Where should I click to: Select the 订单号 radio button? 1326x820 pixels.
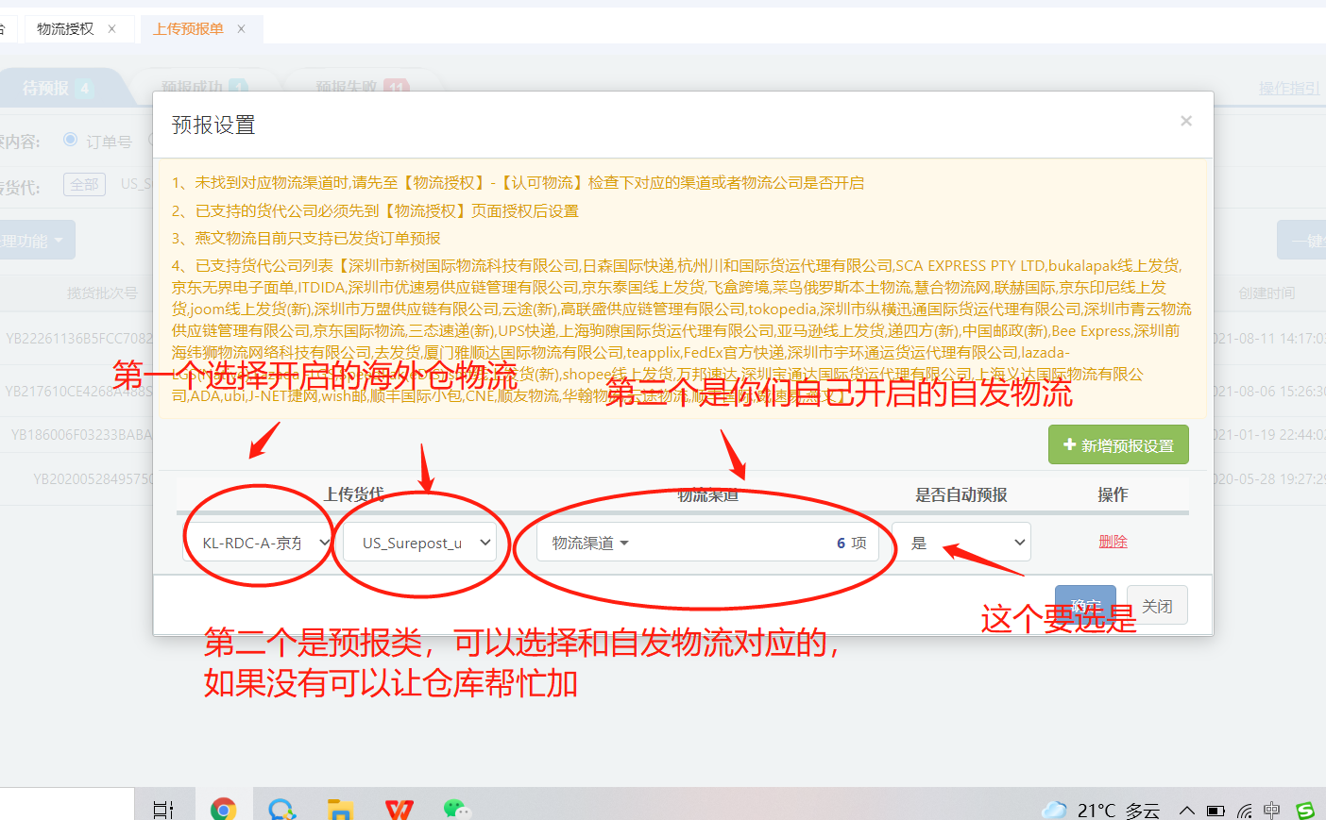pos(71,140)
